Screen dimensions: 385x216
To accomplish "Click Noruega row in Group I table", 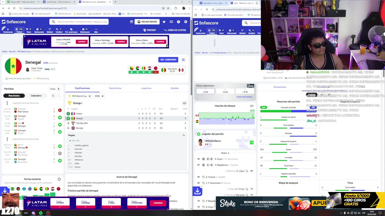I will click(126, 128).
